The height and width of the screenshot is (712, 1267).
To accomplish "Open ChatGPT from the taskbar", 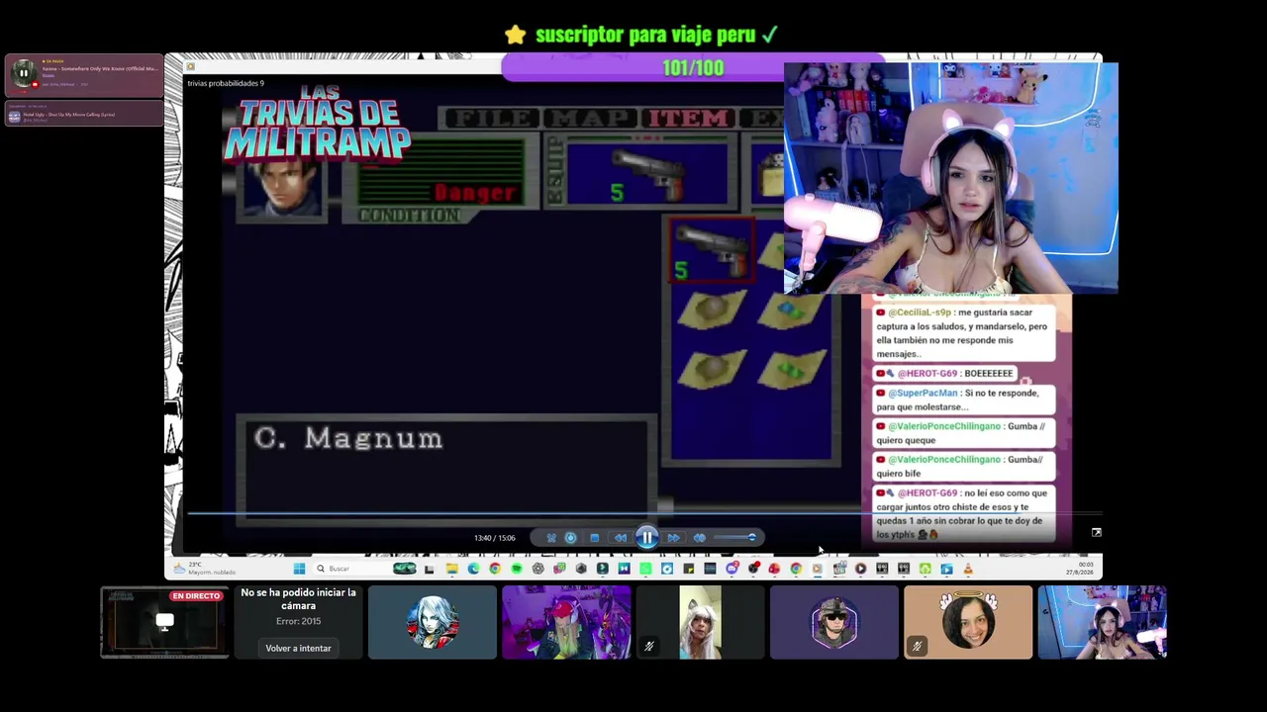I will pos(537,569).
